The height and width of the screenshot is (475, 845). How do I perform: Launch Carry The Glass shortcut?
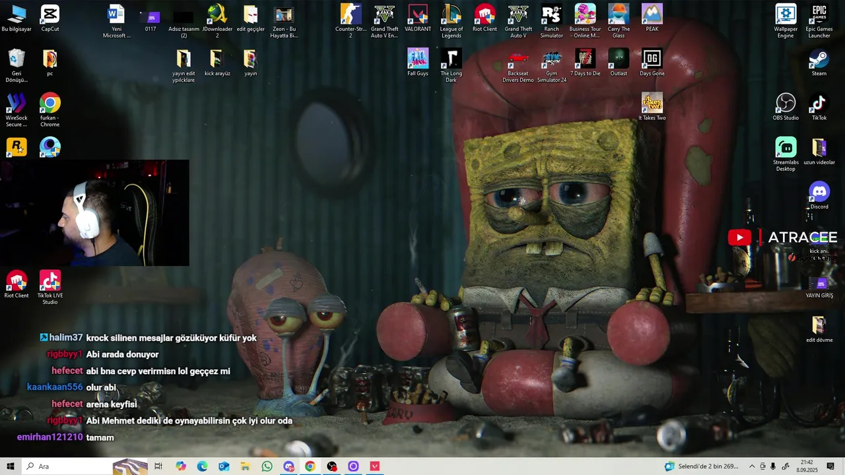pos(619,22)
